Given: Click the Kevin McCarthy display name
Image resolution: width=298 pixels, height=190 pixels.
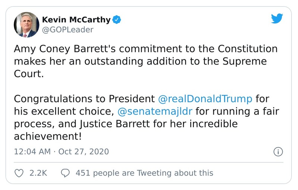Looking at the screenshot, I should [x=77, y=19].
